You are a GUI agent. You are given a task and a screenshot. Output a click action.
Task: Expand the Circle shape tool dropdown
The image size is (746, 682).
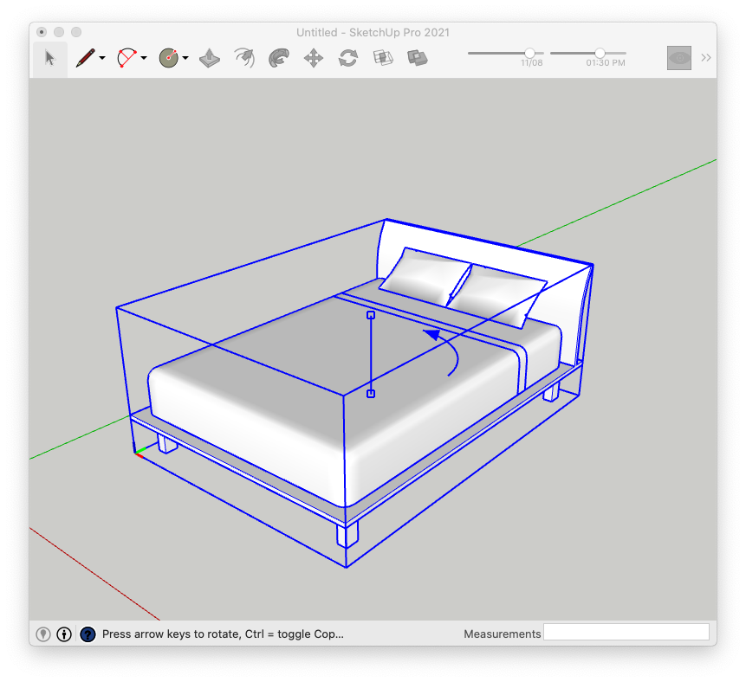pyautogui.click(x=185, y=58)
